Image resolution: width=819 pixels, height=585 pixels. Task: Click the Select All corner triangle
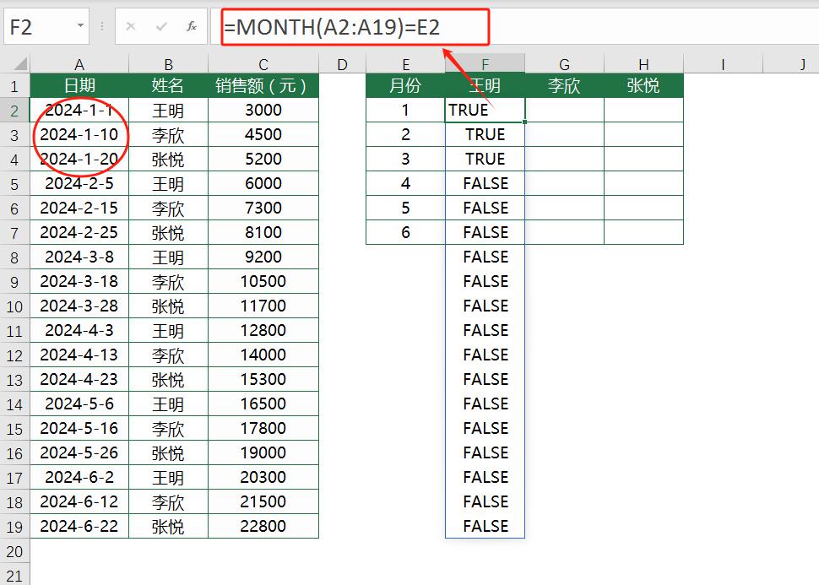click(x=20, y=63)
